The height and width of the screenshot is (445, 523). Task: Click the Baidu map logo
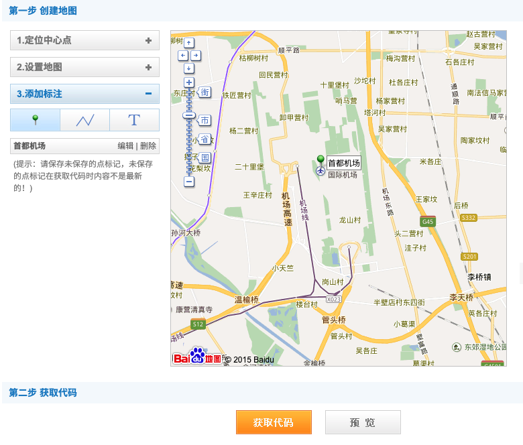click(x=197, y=357)
